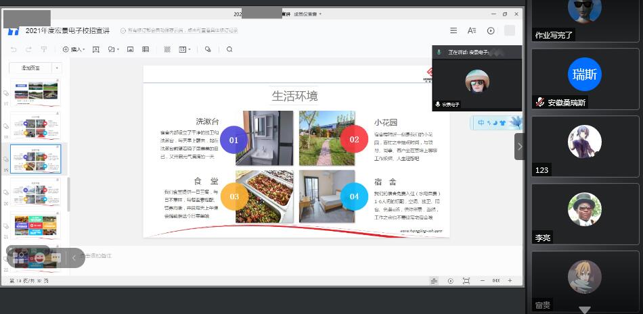The width and height of the screenshot is (643, 314).
Task: Toggle 中 input language in the IME bar
Action: [481, 123]
